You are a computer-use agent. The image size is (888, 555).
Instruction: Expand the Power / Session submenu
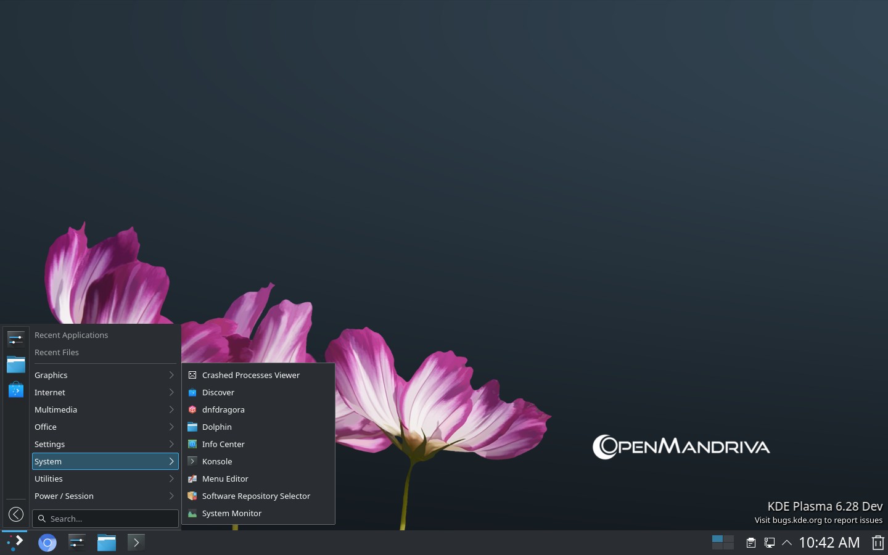[105, 496]
